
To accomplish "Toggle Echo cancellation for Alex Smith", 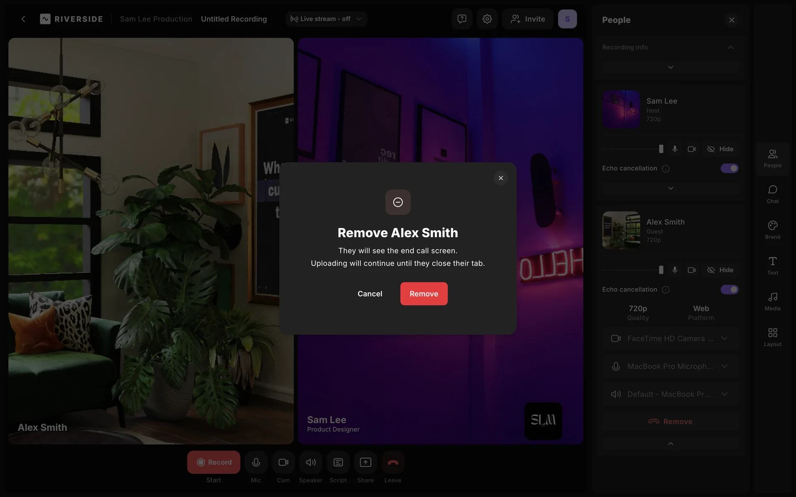I will coord(729,290).
